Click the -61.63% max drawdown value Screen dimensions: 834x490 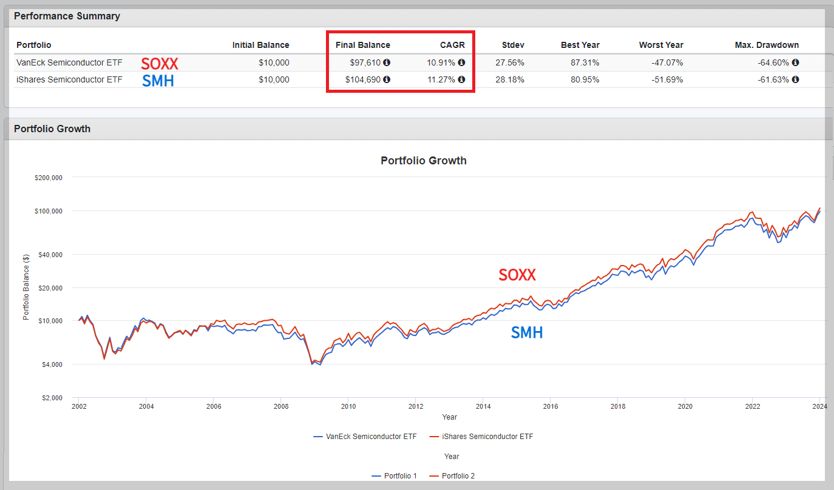(774, 79)
